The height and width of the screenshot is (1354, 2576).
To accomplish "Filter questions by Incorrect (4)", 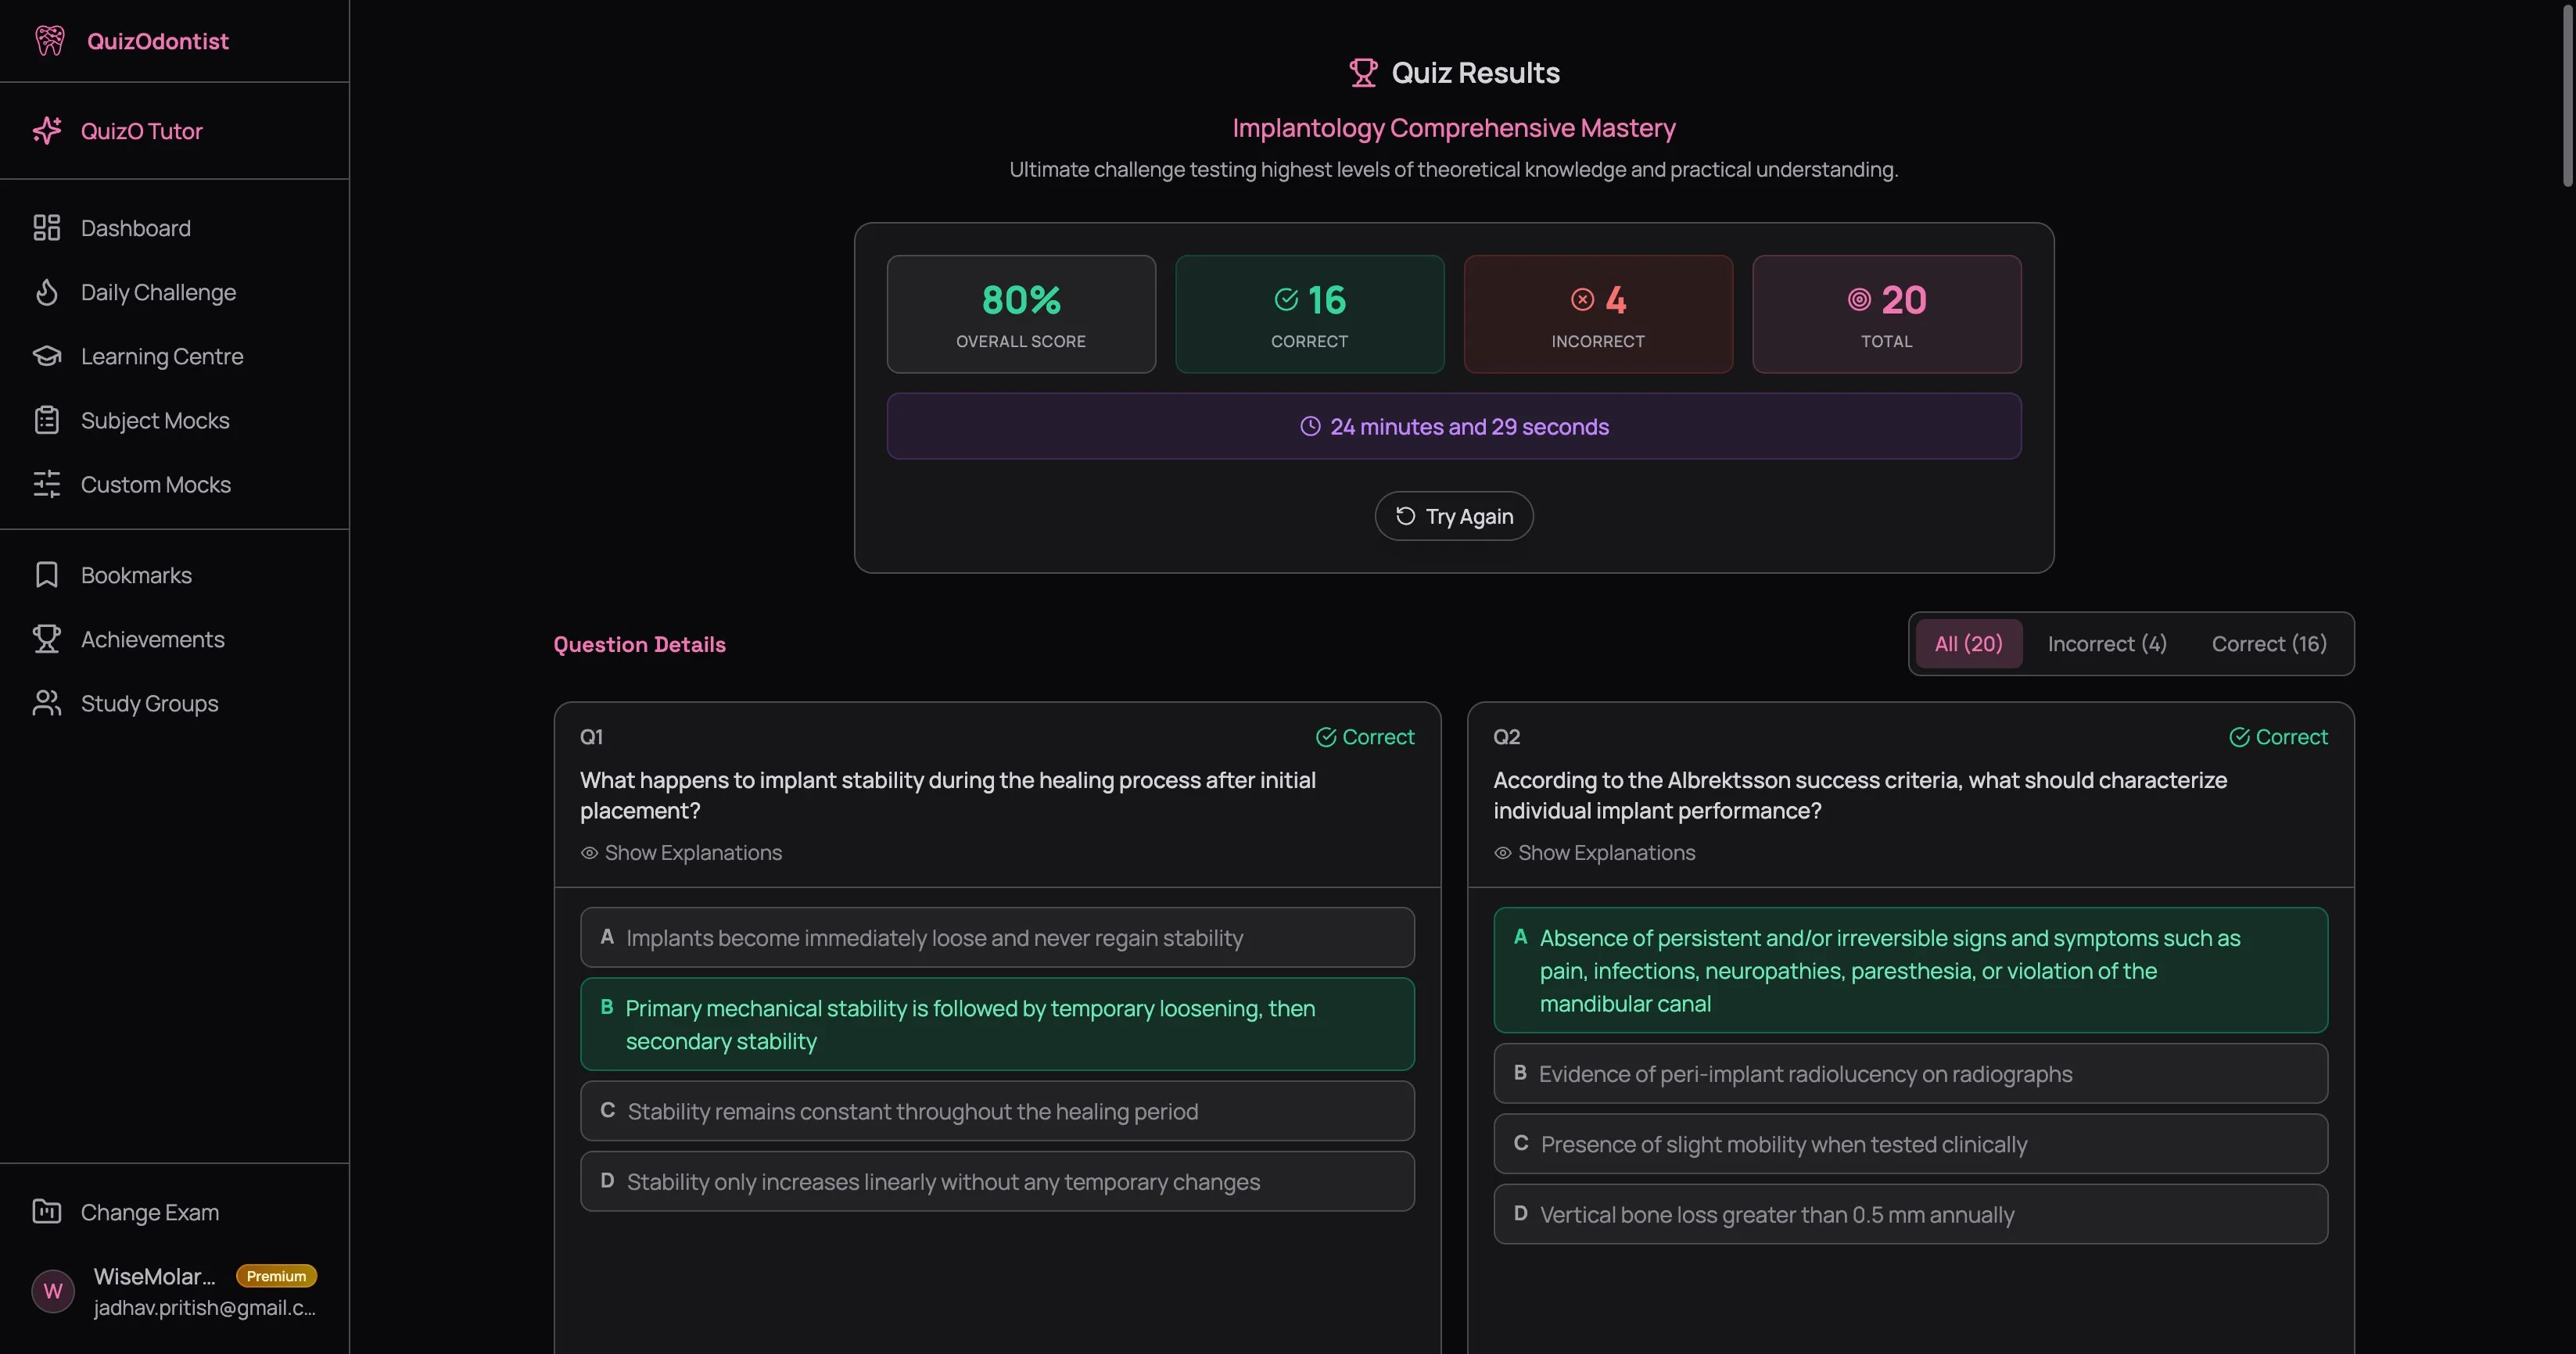I will (2106, 643).
